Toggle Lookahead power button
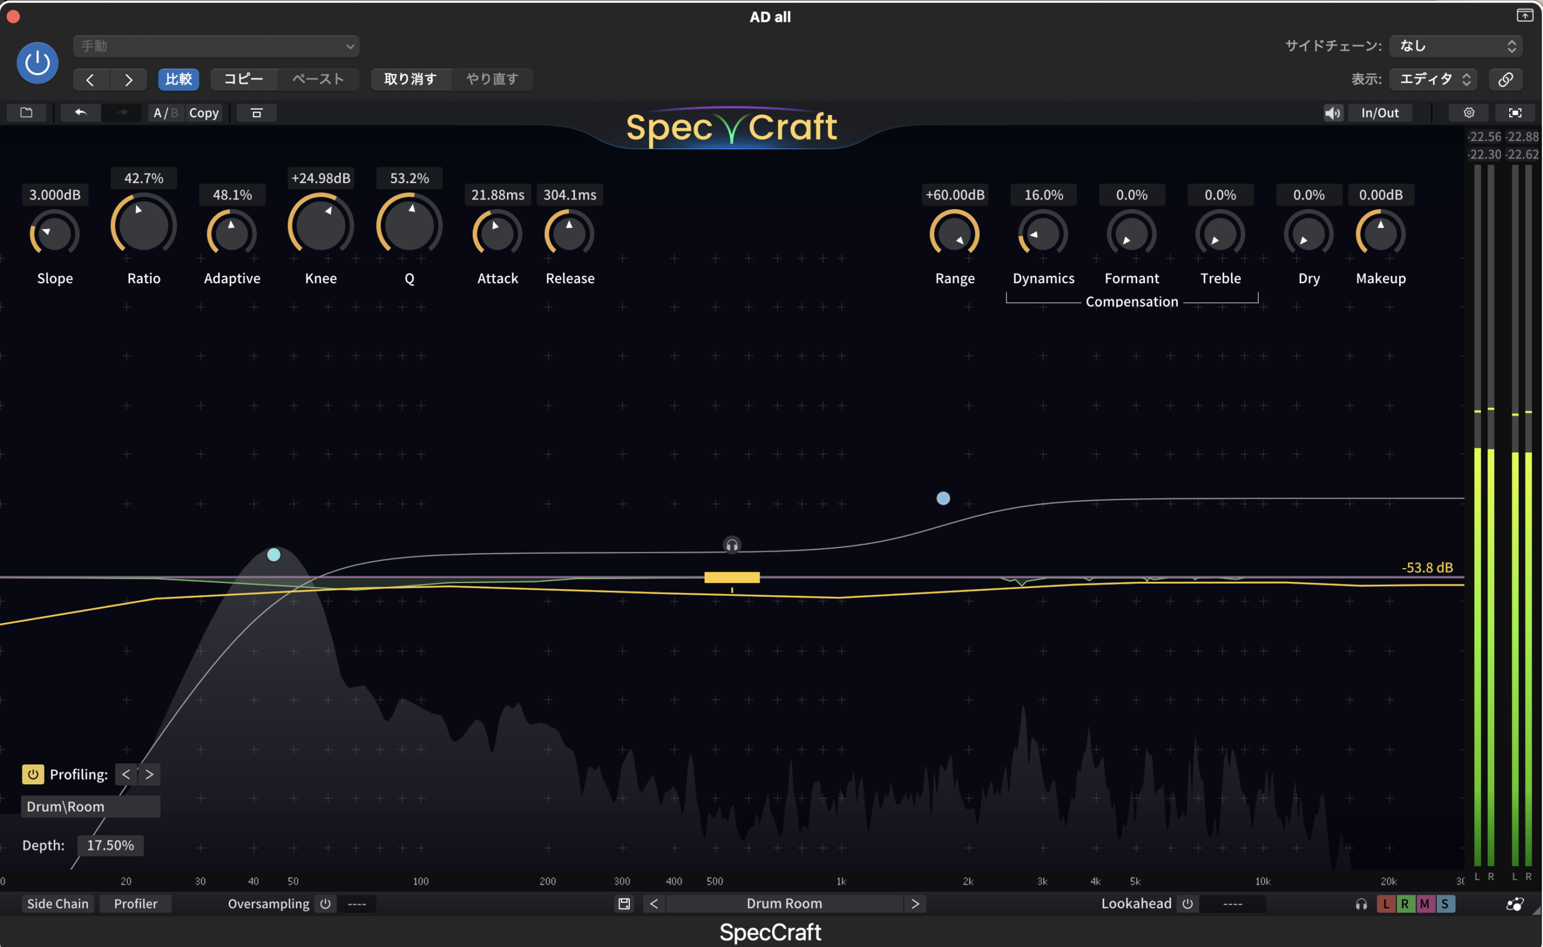 (x=1187, y=904)
